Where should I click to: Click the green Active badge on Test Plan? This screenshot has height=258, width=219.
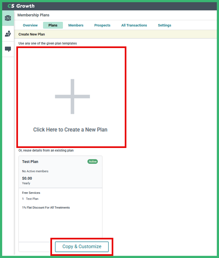93,161
